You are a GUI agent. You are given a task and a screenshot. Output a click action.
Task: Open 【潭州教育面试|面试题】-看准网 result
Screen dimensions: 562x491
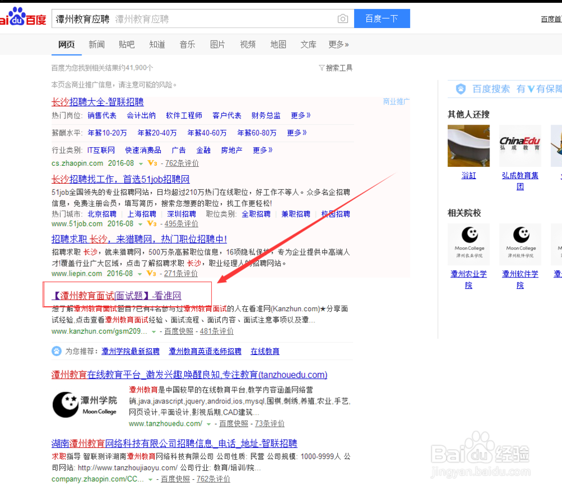116,295
